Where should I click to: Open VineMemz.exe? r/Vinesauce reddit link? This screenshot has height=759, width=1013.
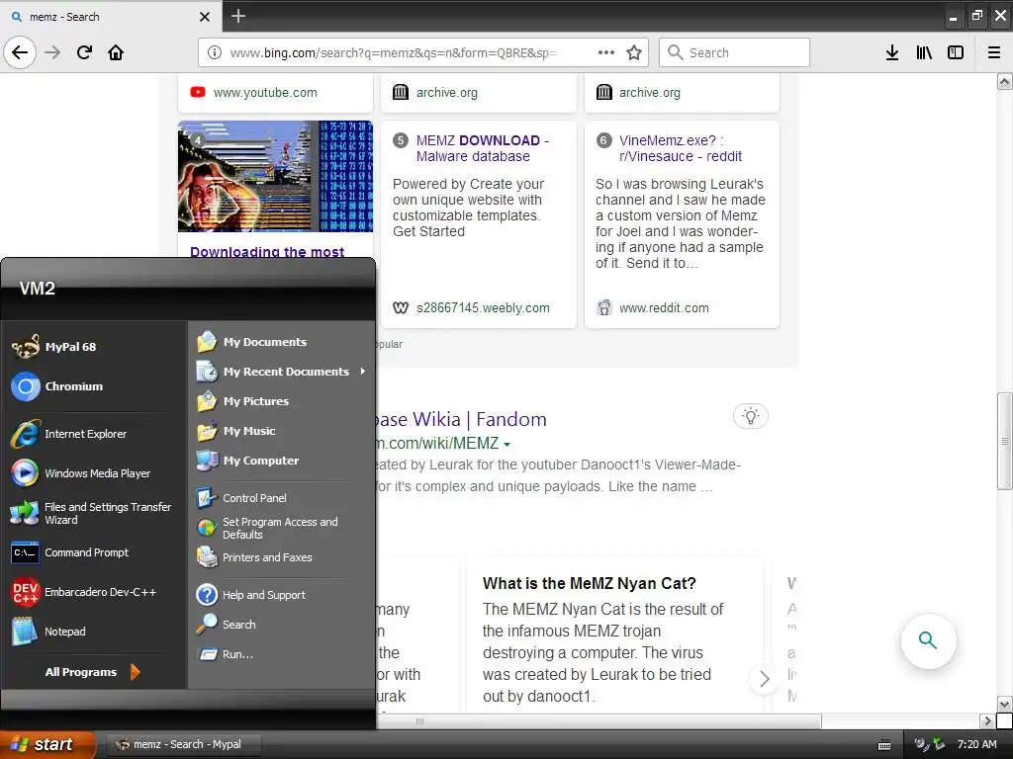point(681,148)
